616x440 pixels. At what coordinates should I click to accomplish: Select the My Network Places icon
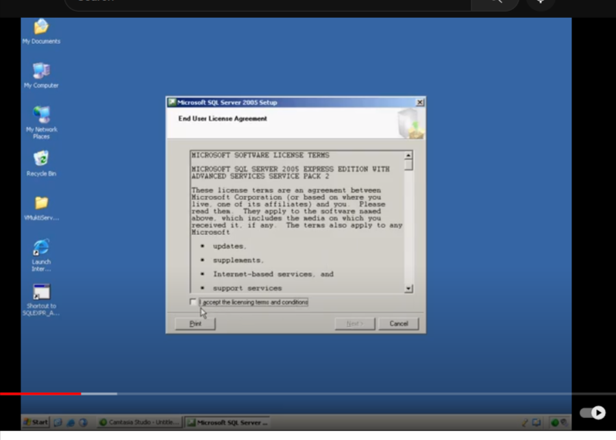(41, 122)
